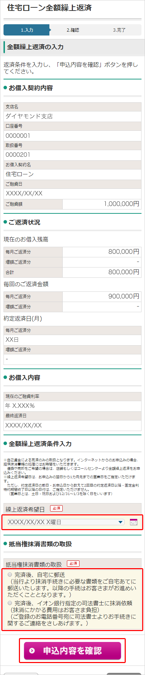Go to step tab 1.入力
The width and height of the screenshot is (145, 675).
(x=27, y=30)
